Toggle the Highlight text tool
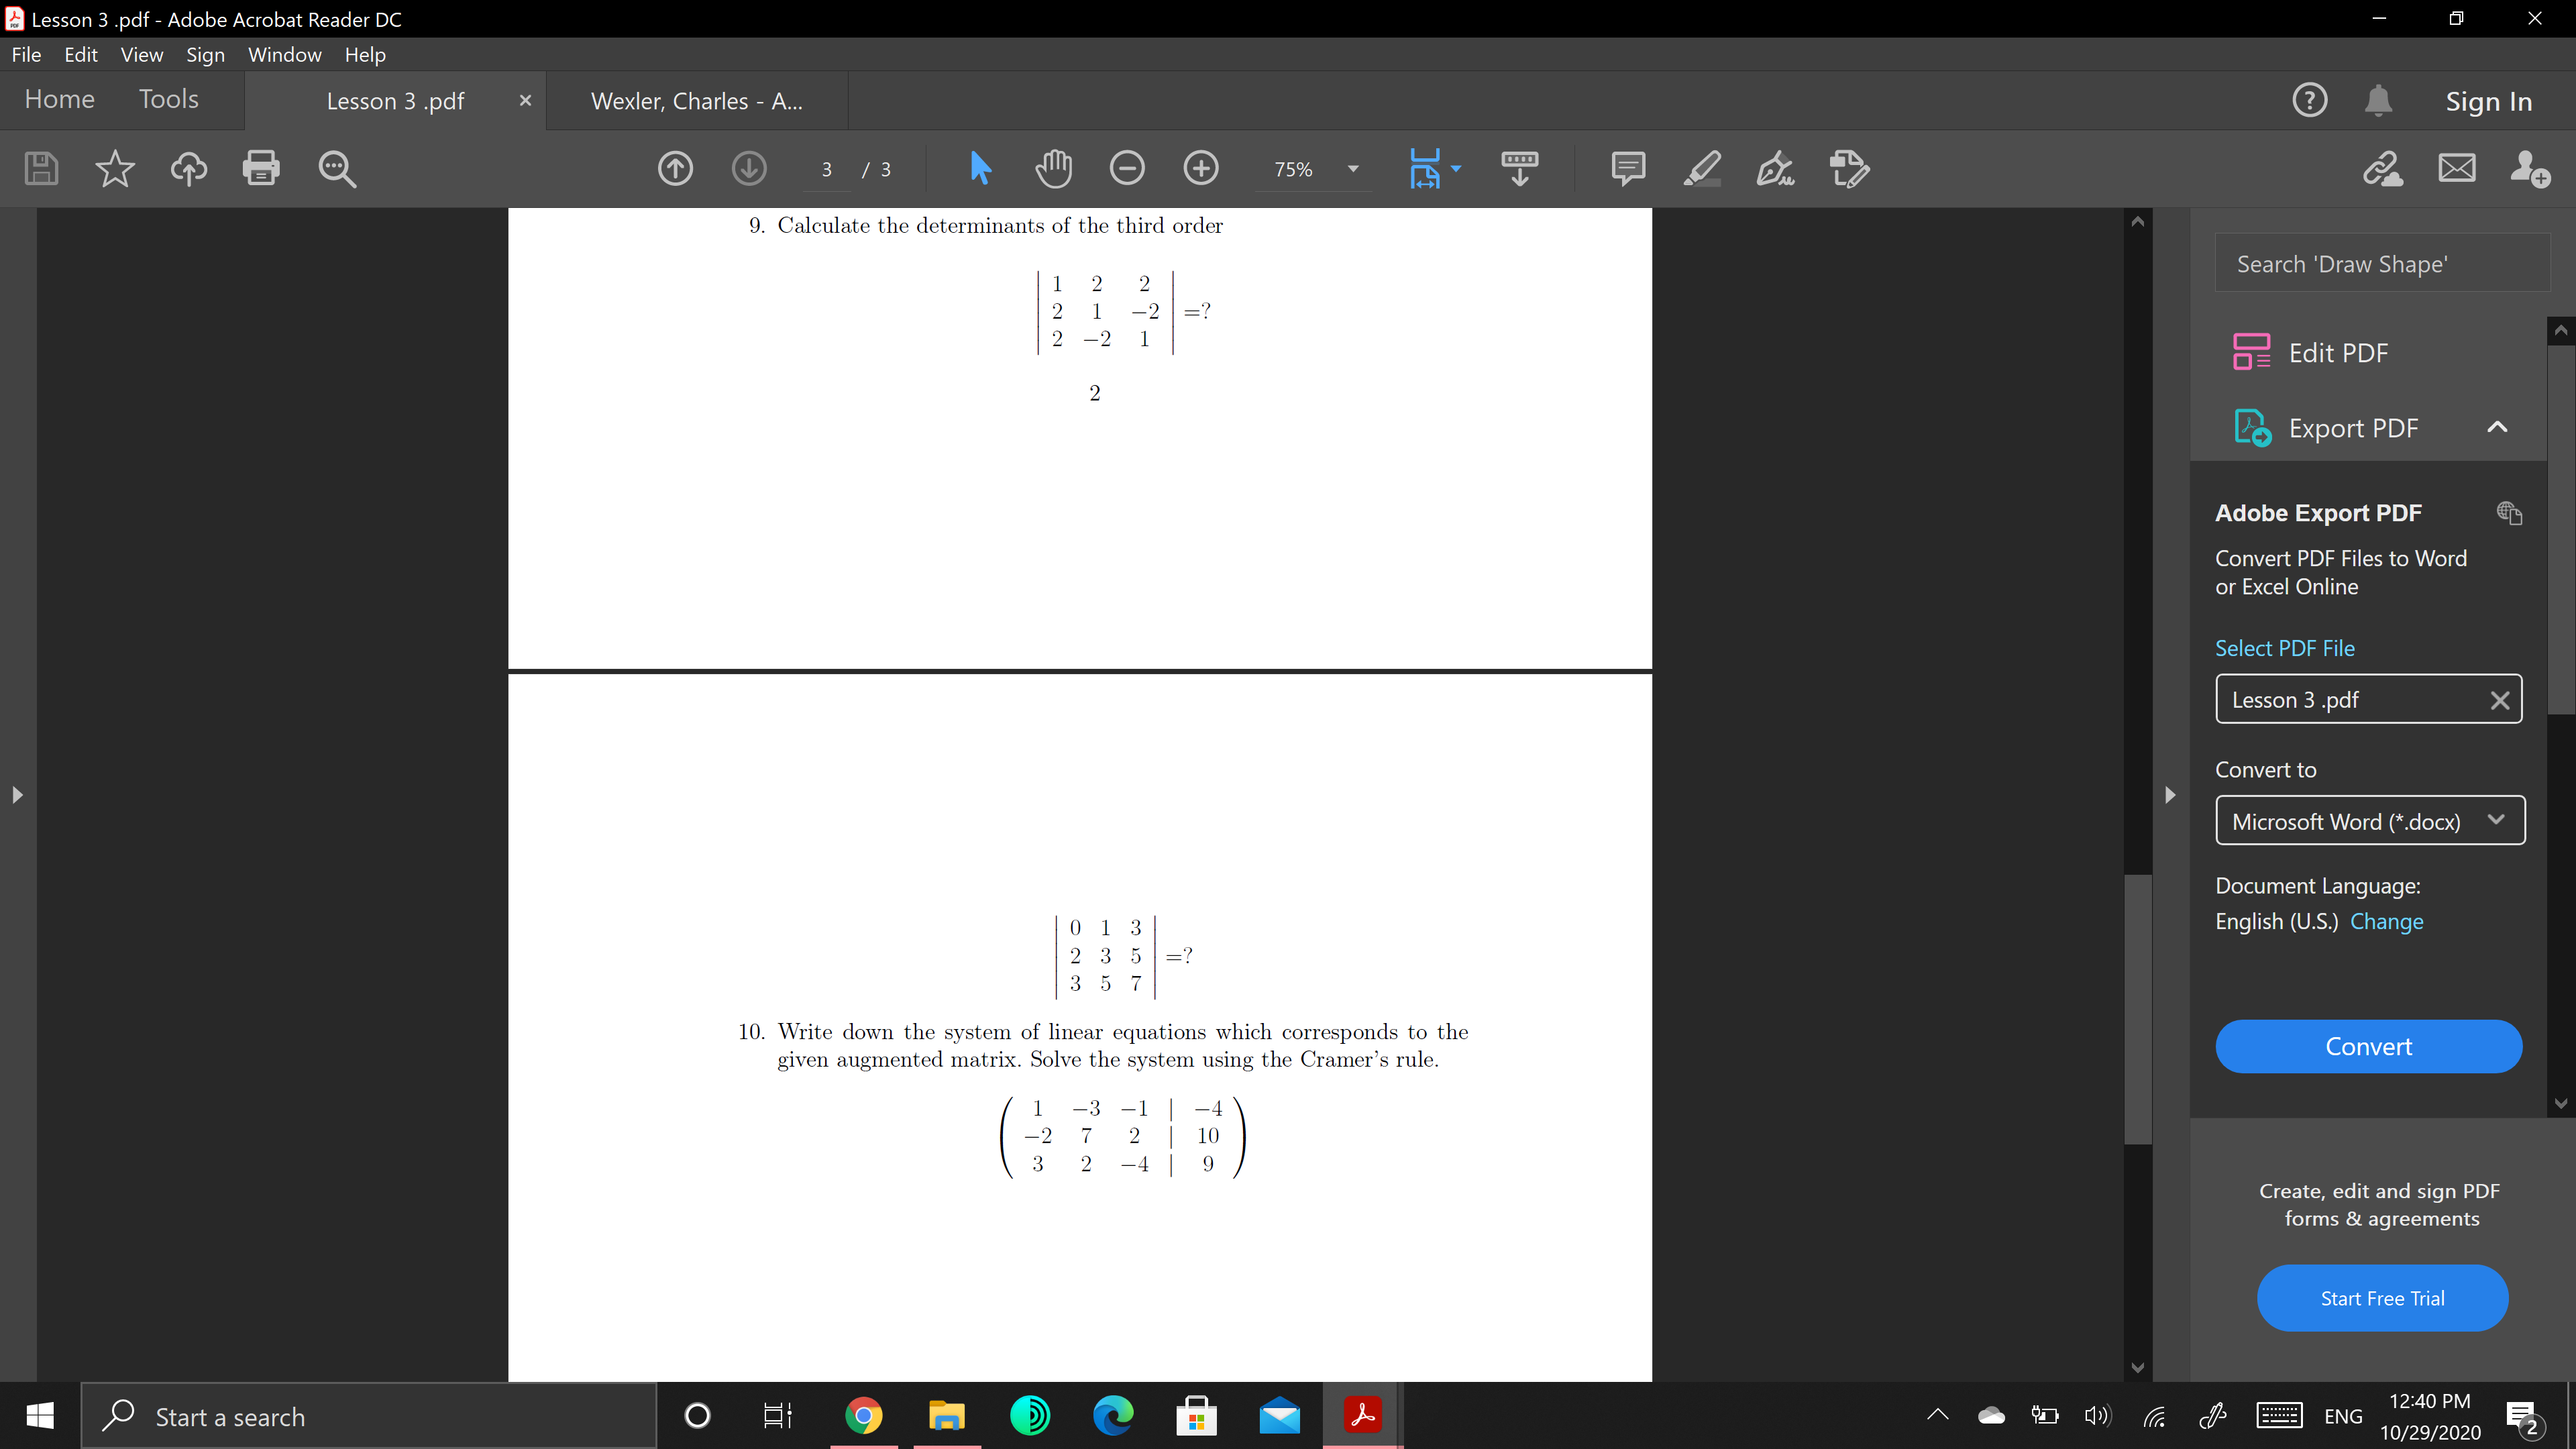Image resolution: width=2576 pixels, height=1449 pixels. click(1701, 168)
